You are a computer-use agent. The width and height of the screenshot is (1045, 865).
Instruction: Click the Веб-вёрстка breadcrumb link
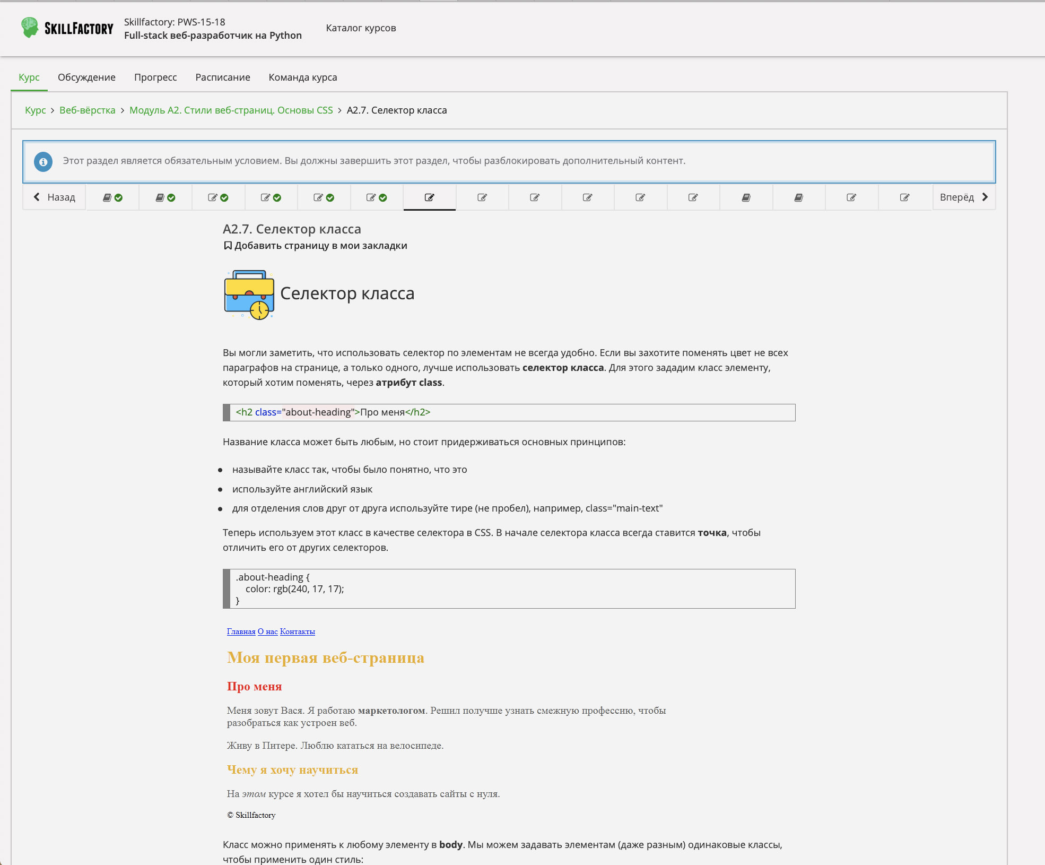tap(88, 110)
